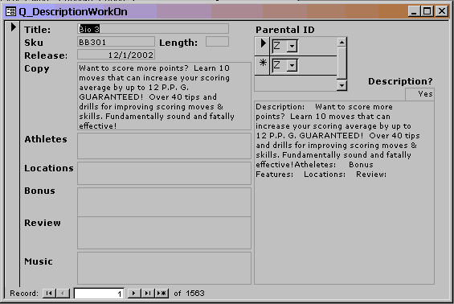Click the empty Music field
Viewport: 454px width, 304px height.
tap(164, 268)
